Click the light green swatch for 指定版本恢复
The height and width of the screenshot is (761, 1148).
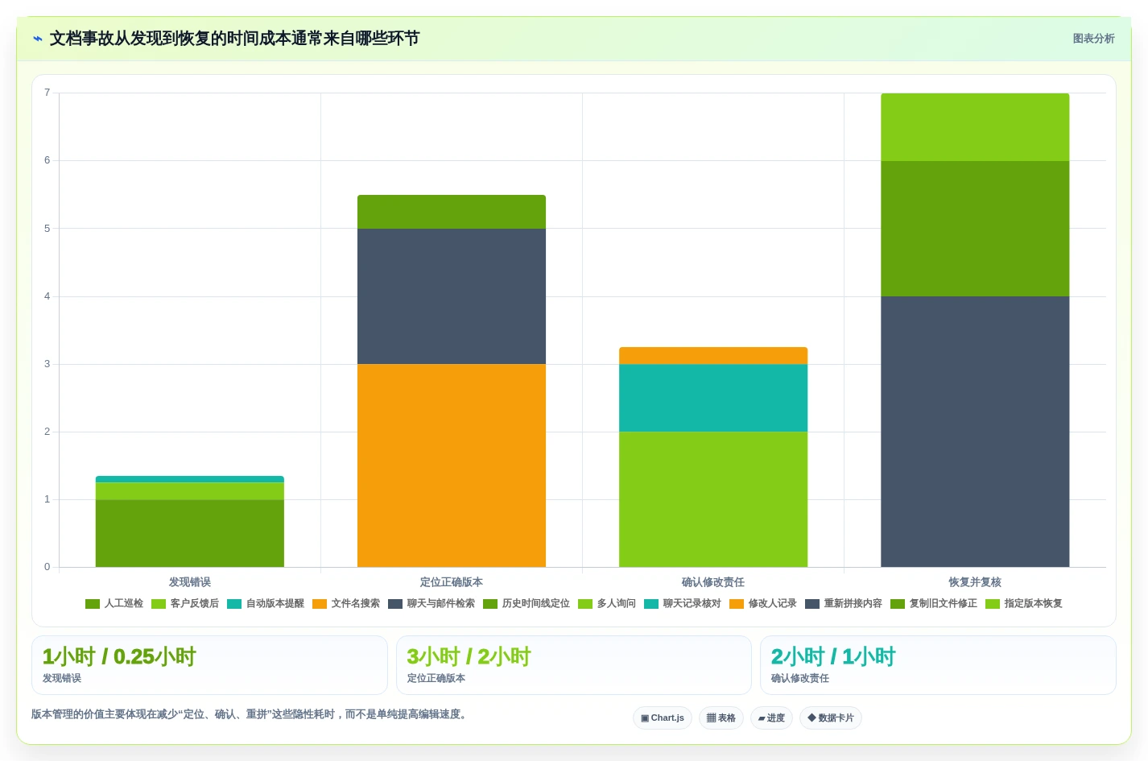(993, 603)
